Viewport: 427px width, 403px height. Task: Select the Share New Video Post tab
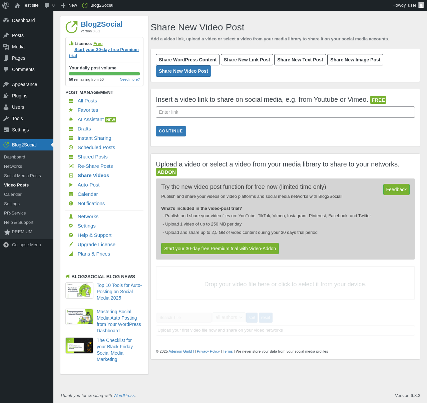183,71
